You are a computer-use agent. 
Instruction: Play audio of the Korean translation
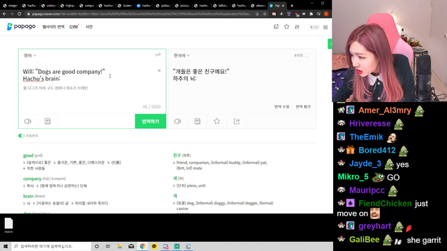pyautogui.click(x=177, y=121)
